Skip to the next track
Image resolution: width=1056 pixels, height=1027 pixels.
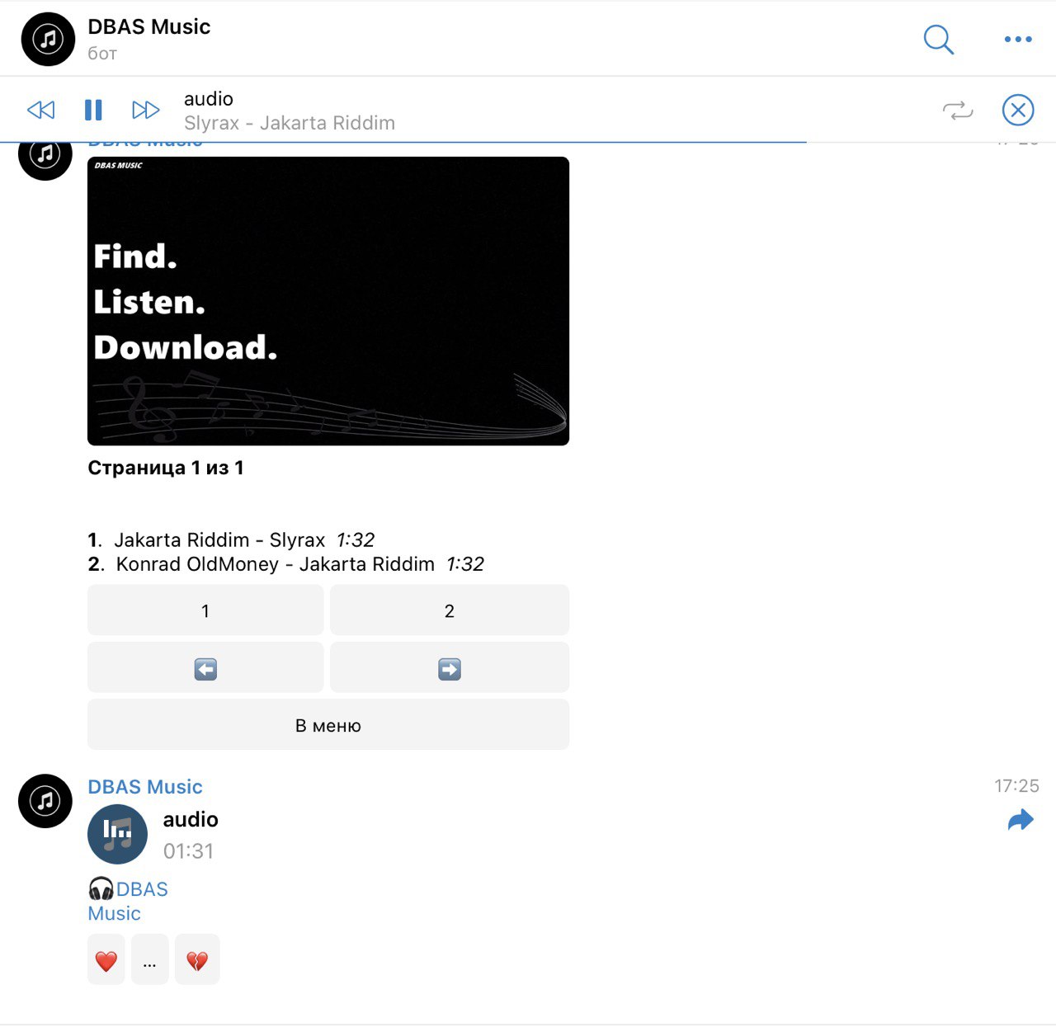tap(146, 110)
